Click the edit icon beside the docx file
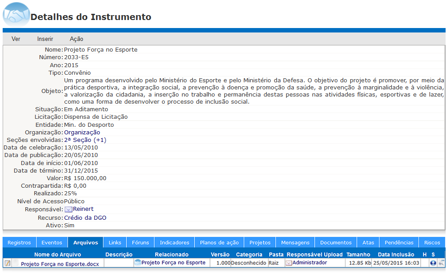 [8, 263]
